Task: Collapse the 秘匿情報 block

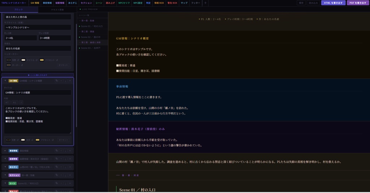Action: click(5, 159)
